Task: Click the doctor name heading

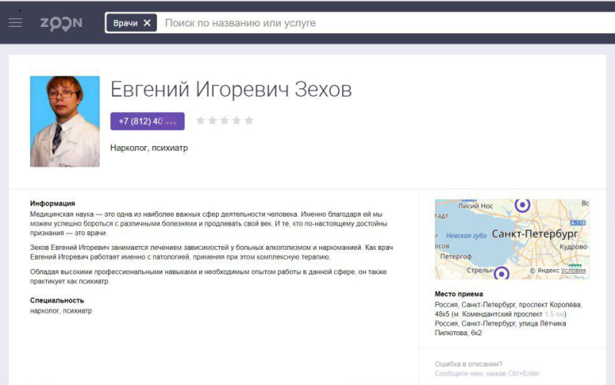Action: pos(231,90)
